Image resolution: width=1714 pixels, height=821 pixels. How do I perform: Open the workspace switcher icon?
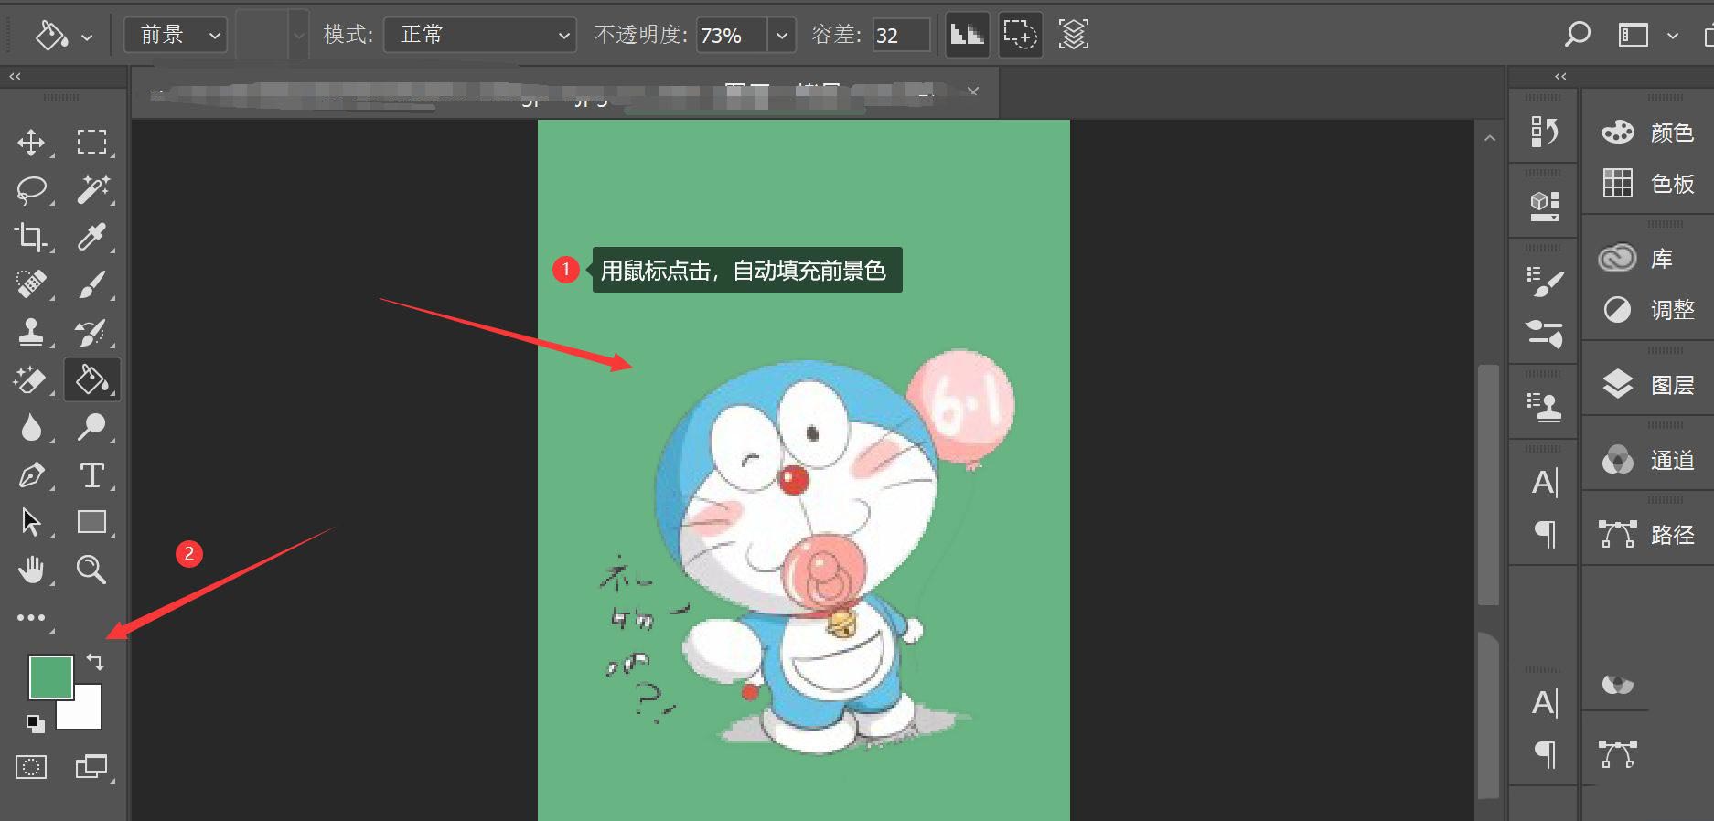click(x=1634, y=36)
